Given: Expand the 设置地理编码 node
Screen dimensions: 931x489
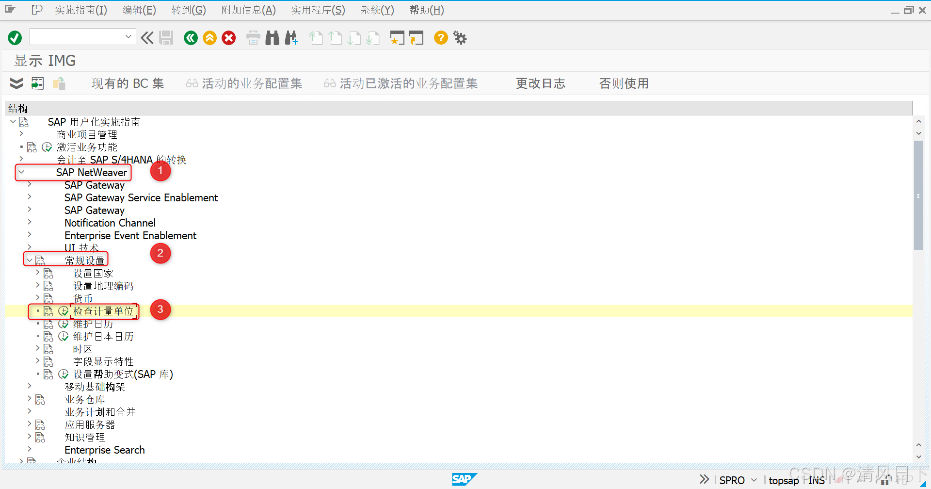Looking at the screenshot, I should tap(38, 285).
